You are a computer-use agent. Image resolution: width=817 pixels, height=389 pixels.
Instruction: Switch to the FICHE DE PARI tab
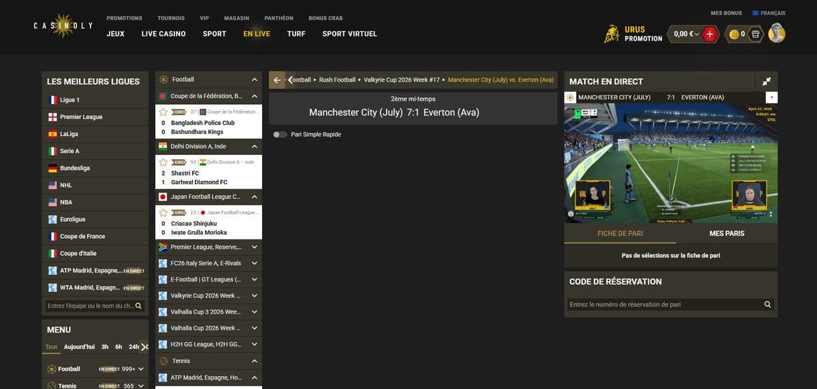click(620, 233)
